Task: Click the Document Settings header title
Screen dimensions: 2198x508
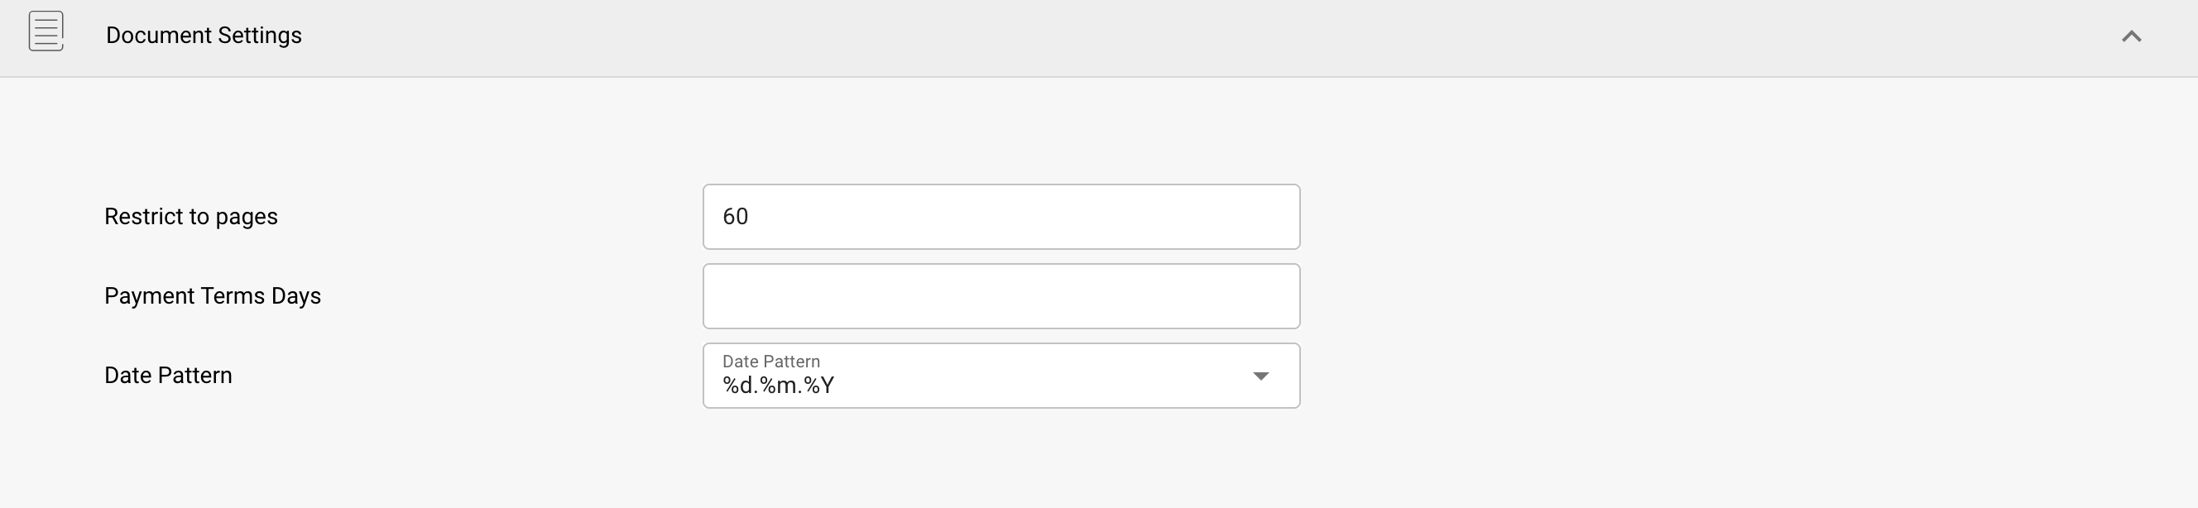Action: pyautogui.click(x=203, y=36)
